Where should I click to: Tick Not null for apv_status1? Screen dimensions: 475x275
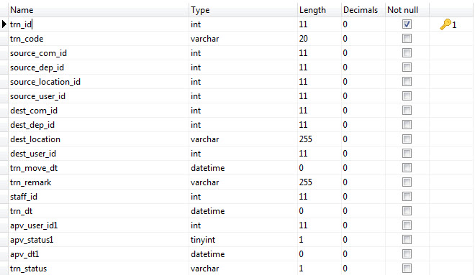(x=407, y=239)
